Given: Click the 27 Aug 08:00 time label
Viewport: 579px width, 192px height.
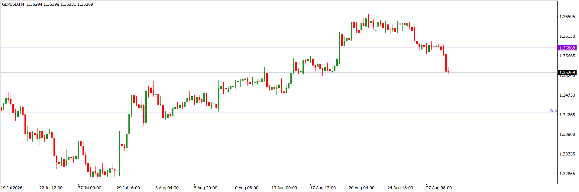Looking at the screenshot, I should pos(439,188).
